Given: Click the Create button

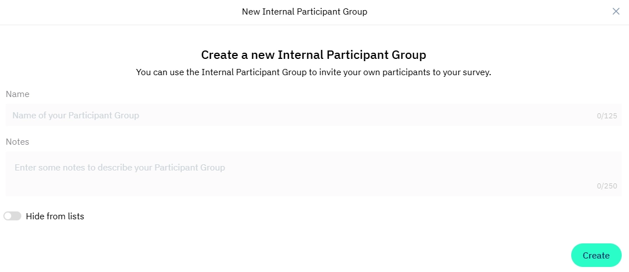Looking at the screenshot, I should click(x=596, y=256).
